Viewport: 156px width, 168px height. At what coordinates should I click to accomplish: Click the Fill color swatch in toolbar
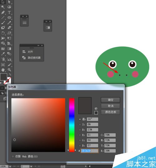coord(3,77)
